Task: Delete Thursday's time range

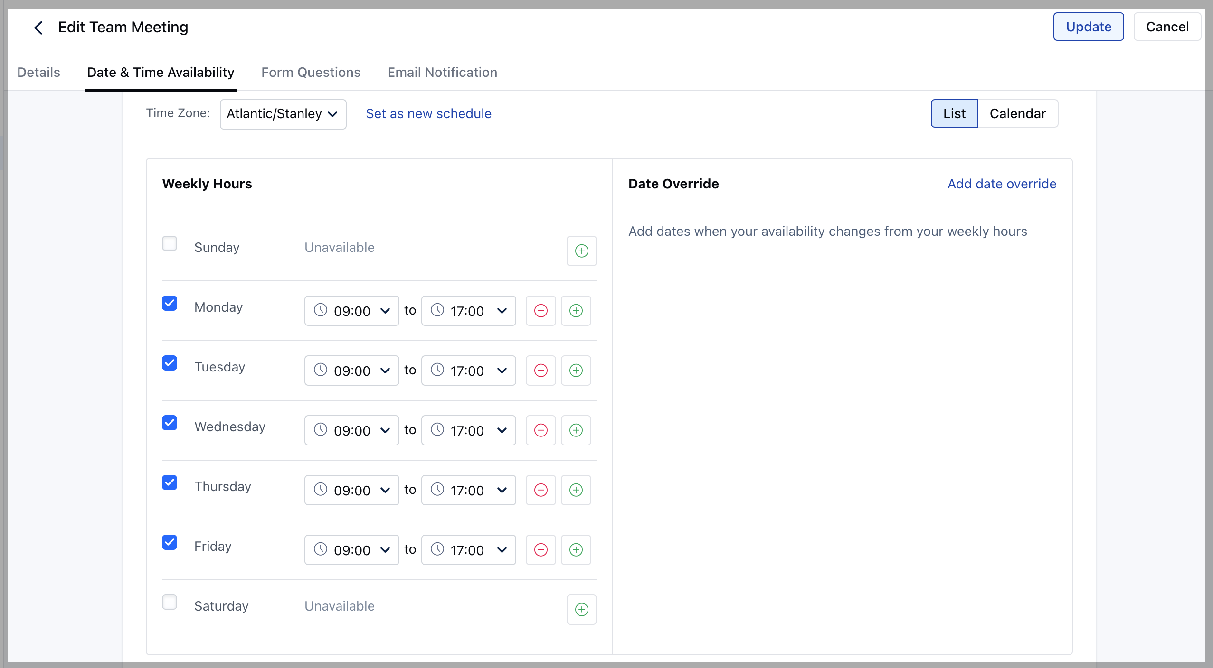Action: [x=540, y=490]
